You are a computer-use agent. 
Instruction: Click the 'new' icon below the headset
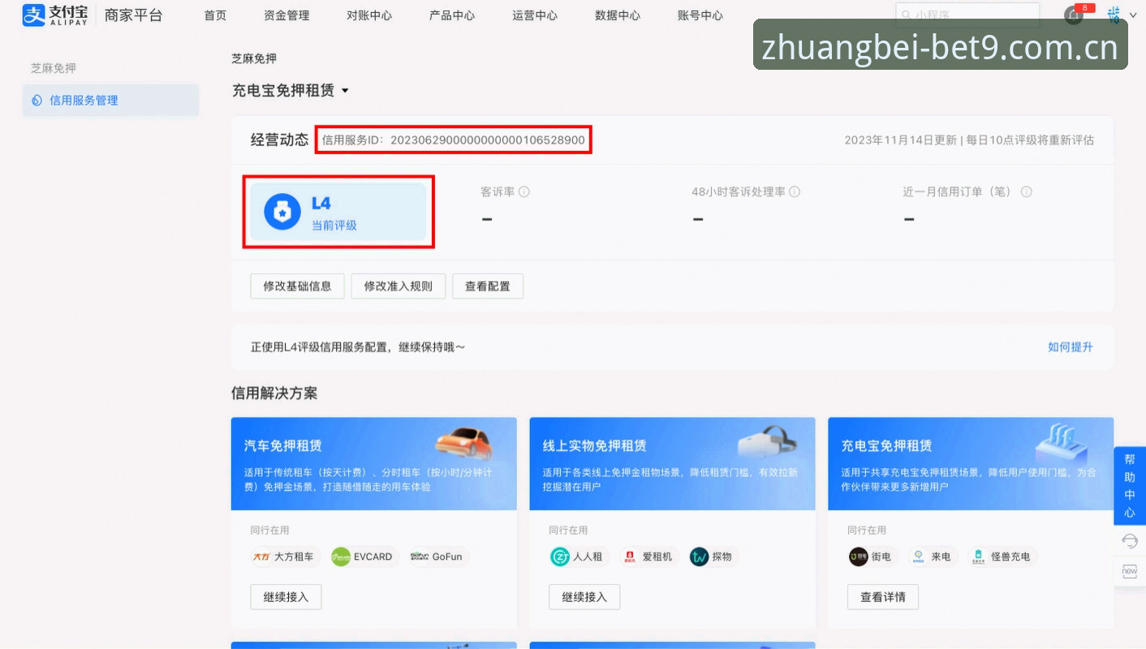coord(1130,571)
